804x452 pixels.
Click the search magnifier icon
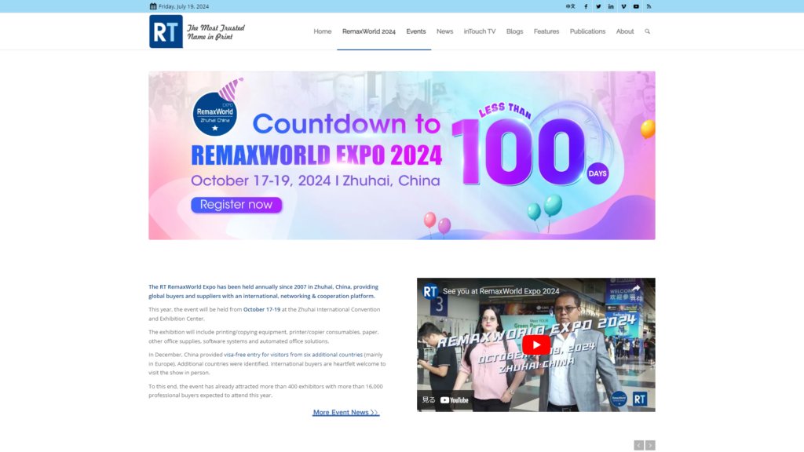tap(647, 31)
